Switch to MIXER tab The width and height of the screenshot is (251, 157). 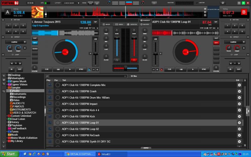[106, 24]
